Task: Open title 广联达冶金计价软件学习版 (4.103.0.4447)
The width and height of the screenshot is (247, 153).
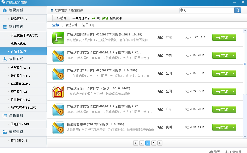Action: 98,88
